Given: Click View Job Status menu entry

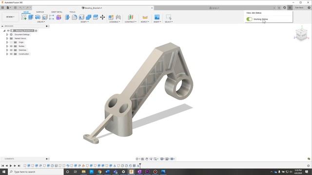Looking at the screenshot, I should [x=254, y=13].
